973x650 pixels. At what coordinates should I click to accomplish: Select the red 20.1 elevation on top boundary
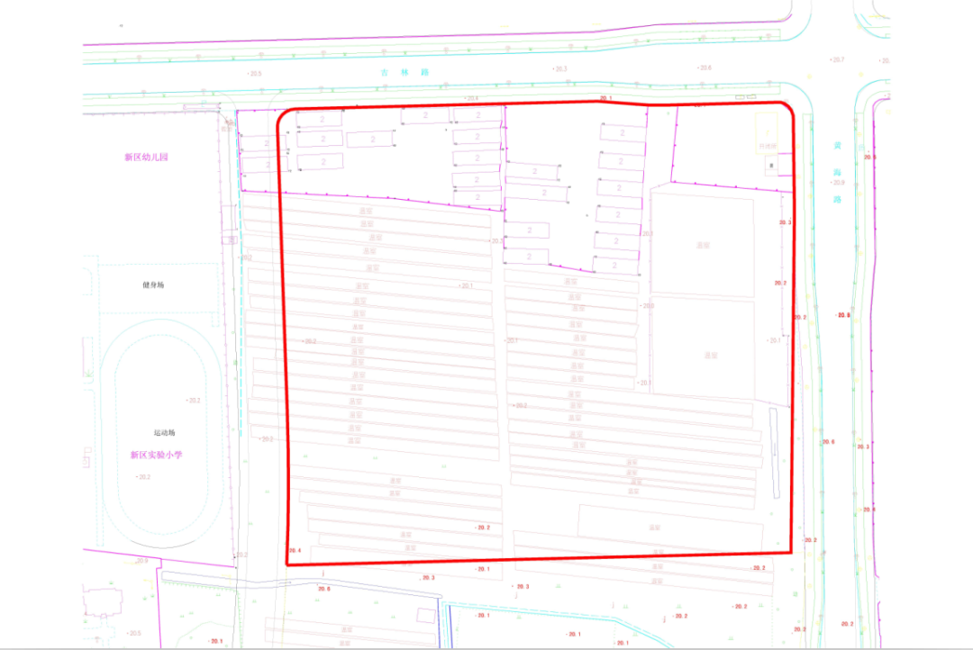pyautogui.click(x=605, y=97)
